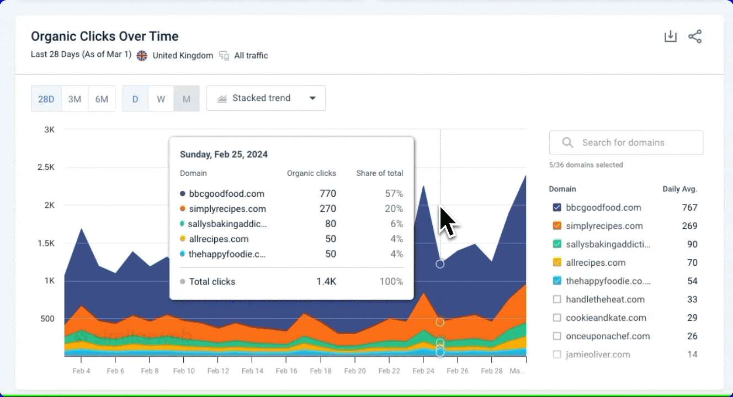Image resolution: width=733 pixels, height=397 pixels.
Task: Click simplyrecipes.com row in tooltip
Action: (291, 209)
